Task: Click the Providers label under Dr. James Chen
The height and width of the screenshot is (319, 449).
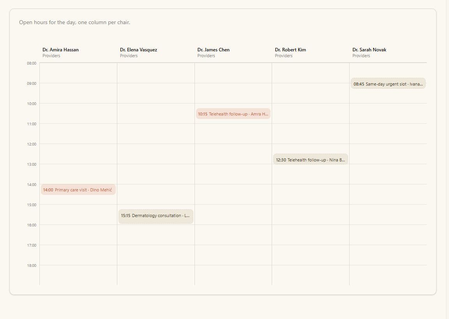Action: (206, 56)
